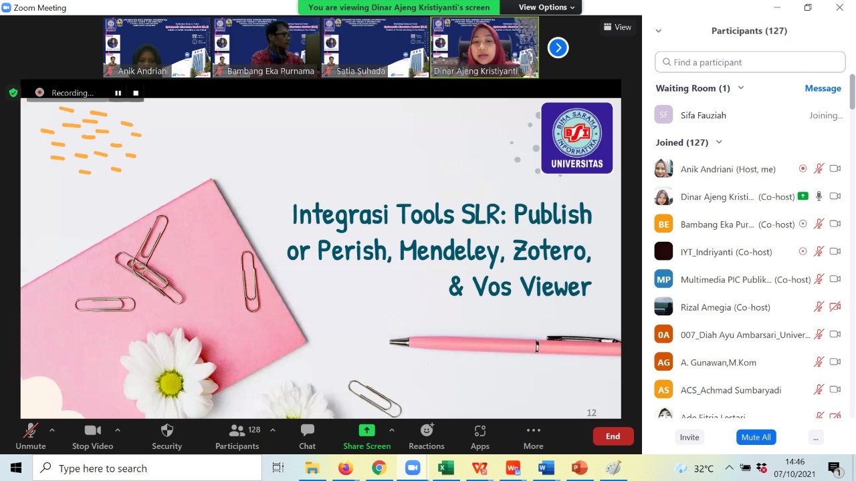Click Dinar Ajeng's green screen-share indicator
Image resolution: width=856 pixels, height=481 pixels.
[x=802, y=196]
